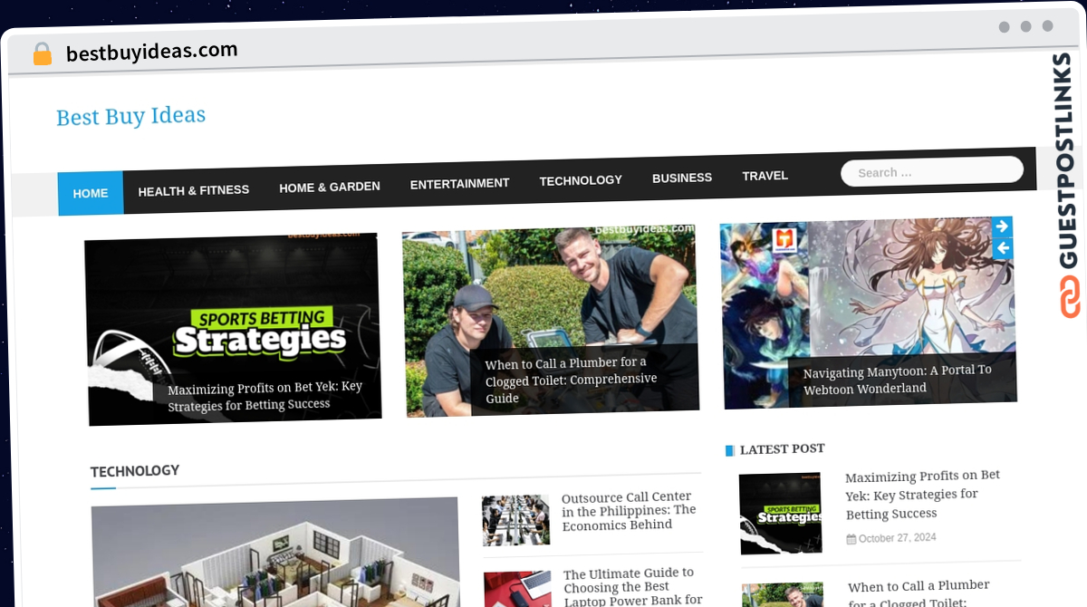Select the HOME menu item
This screenshot has height=607, width=1087.
(91, 193)
